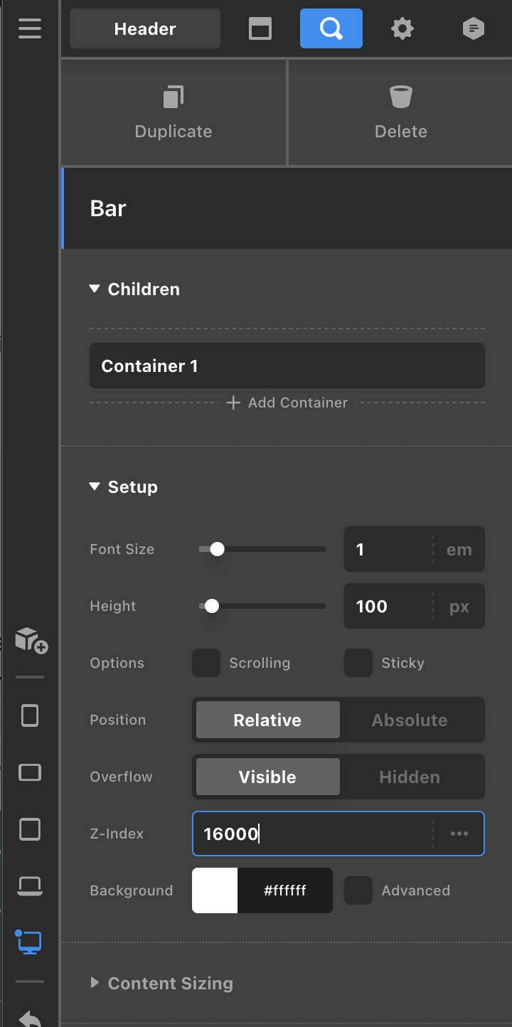Select the magnifier inspect icon
This screenshot has width=512, height=1027.
(x=331, y=29)
